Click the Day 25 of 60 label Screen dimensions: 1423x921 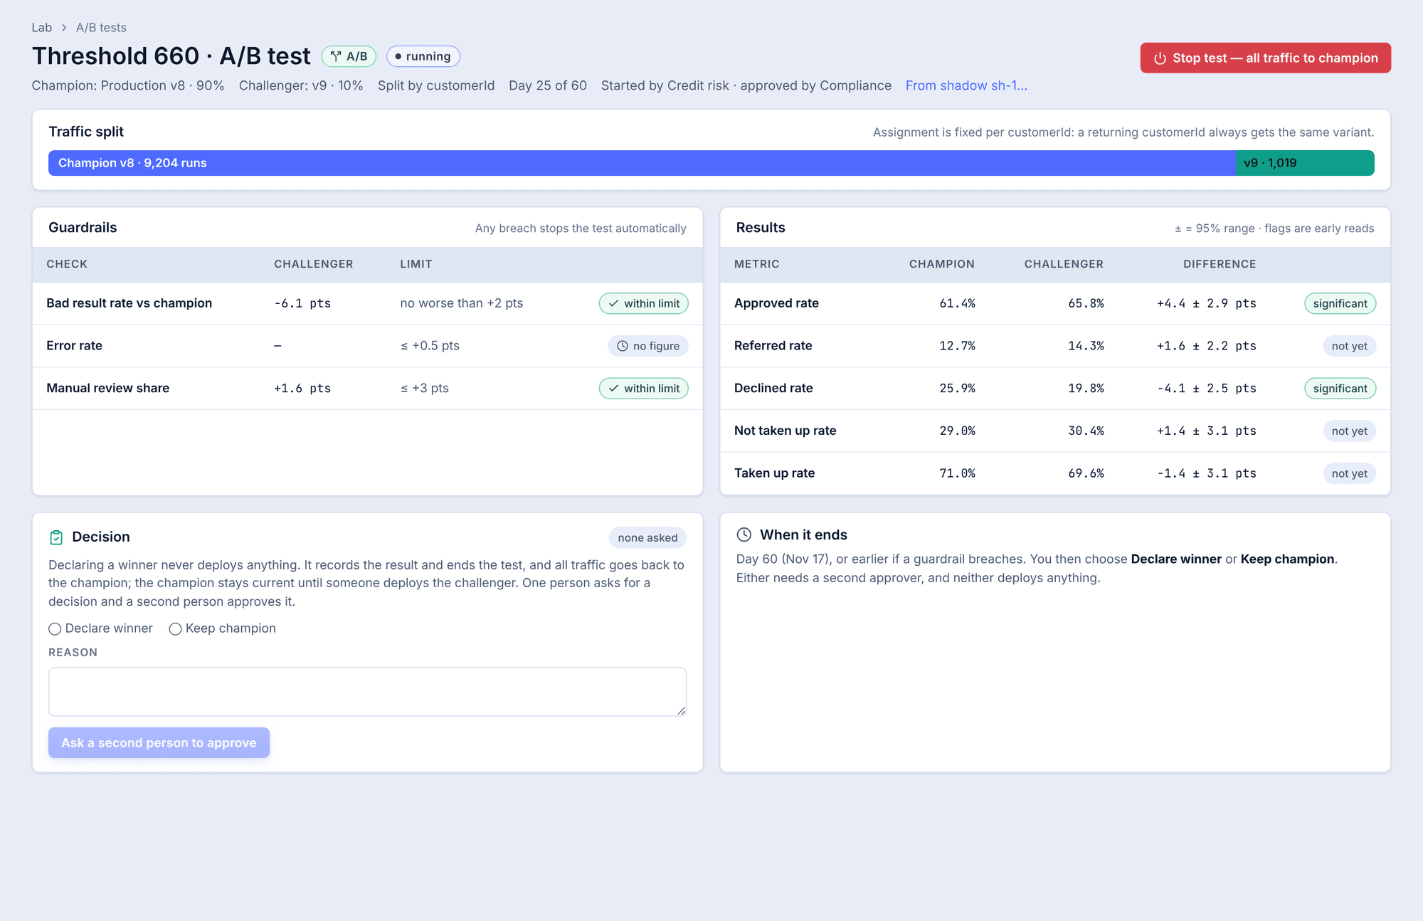tap(548, 85)
